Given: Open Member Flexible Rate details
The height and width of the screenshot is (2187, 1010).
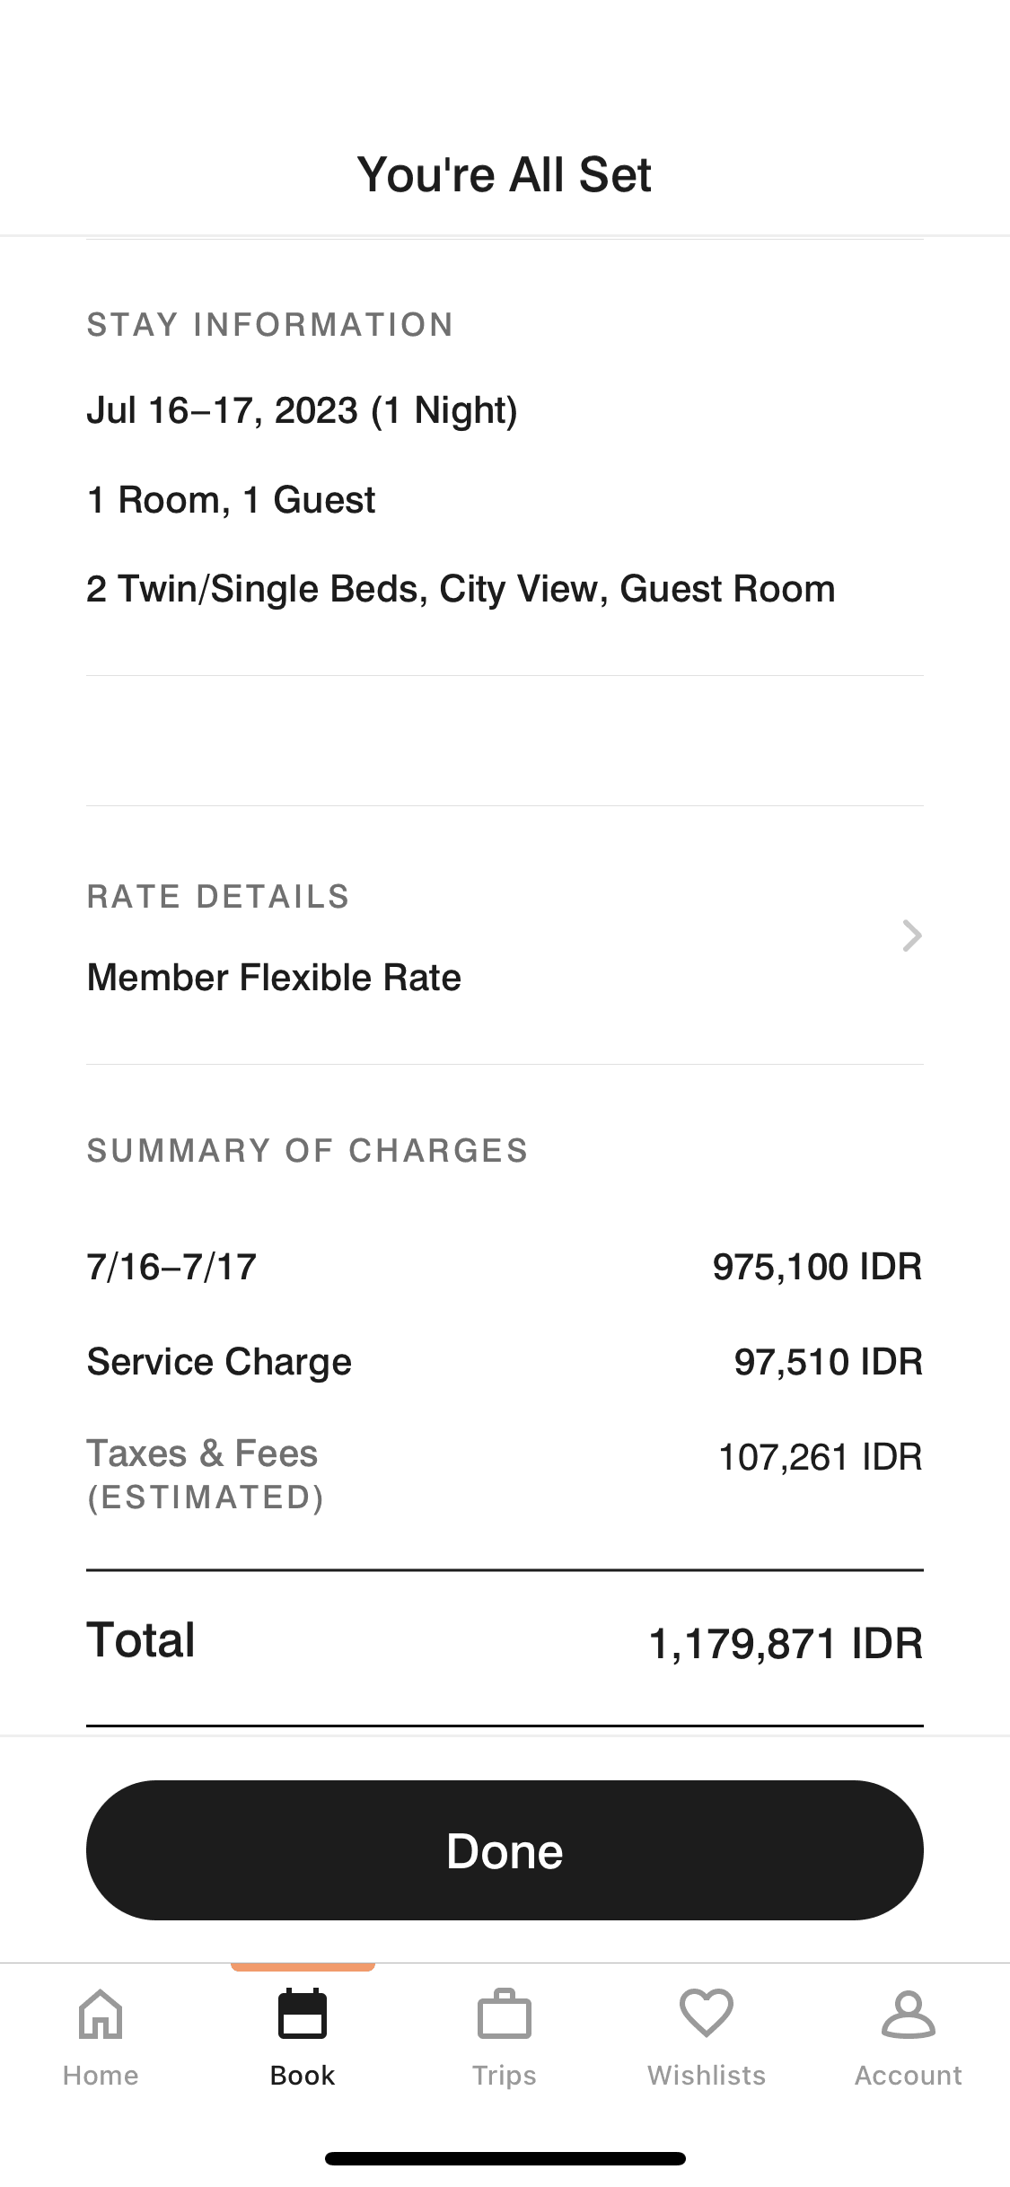Looking at the screenshot, I should 274,977.
